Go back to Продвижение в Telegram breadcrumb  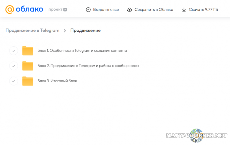(x=32, y=30)
